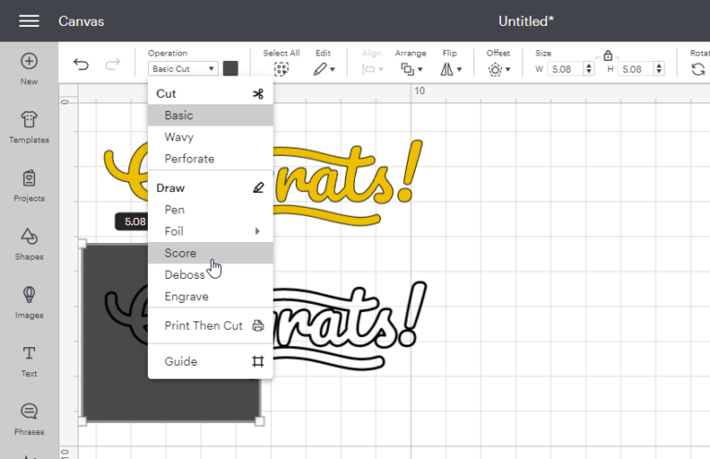Undo the last action
The image size is (710, 459).
[x=81, y=65]
